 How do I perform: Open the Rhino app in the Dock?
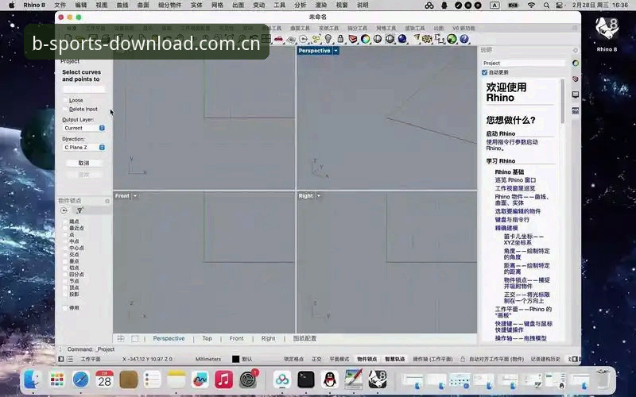377,380
